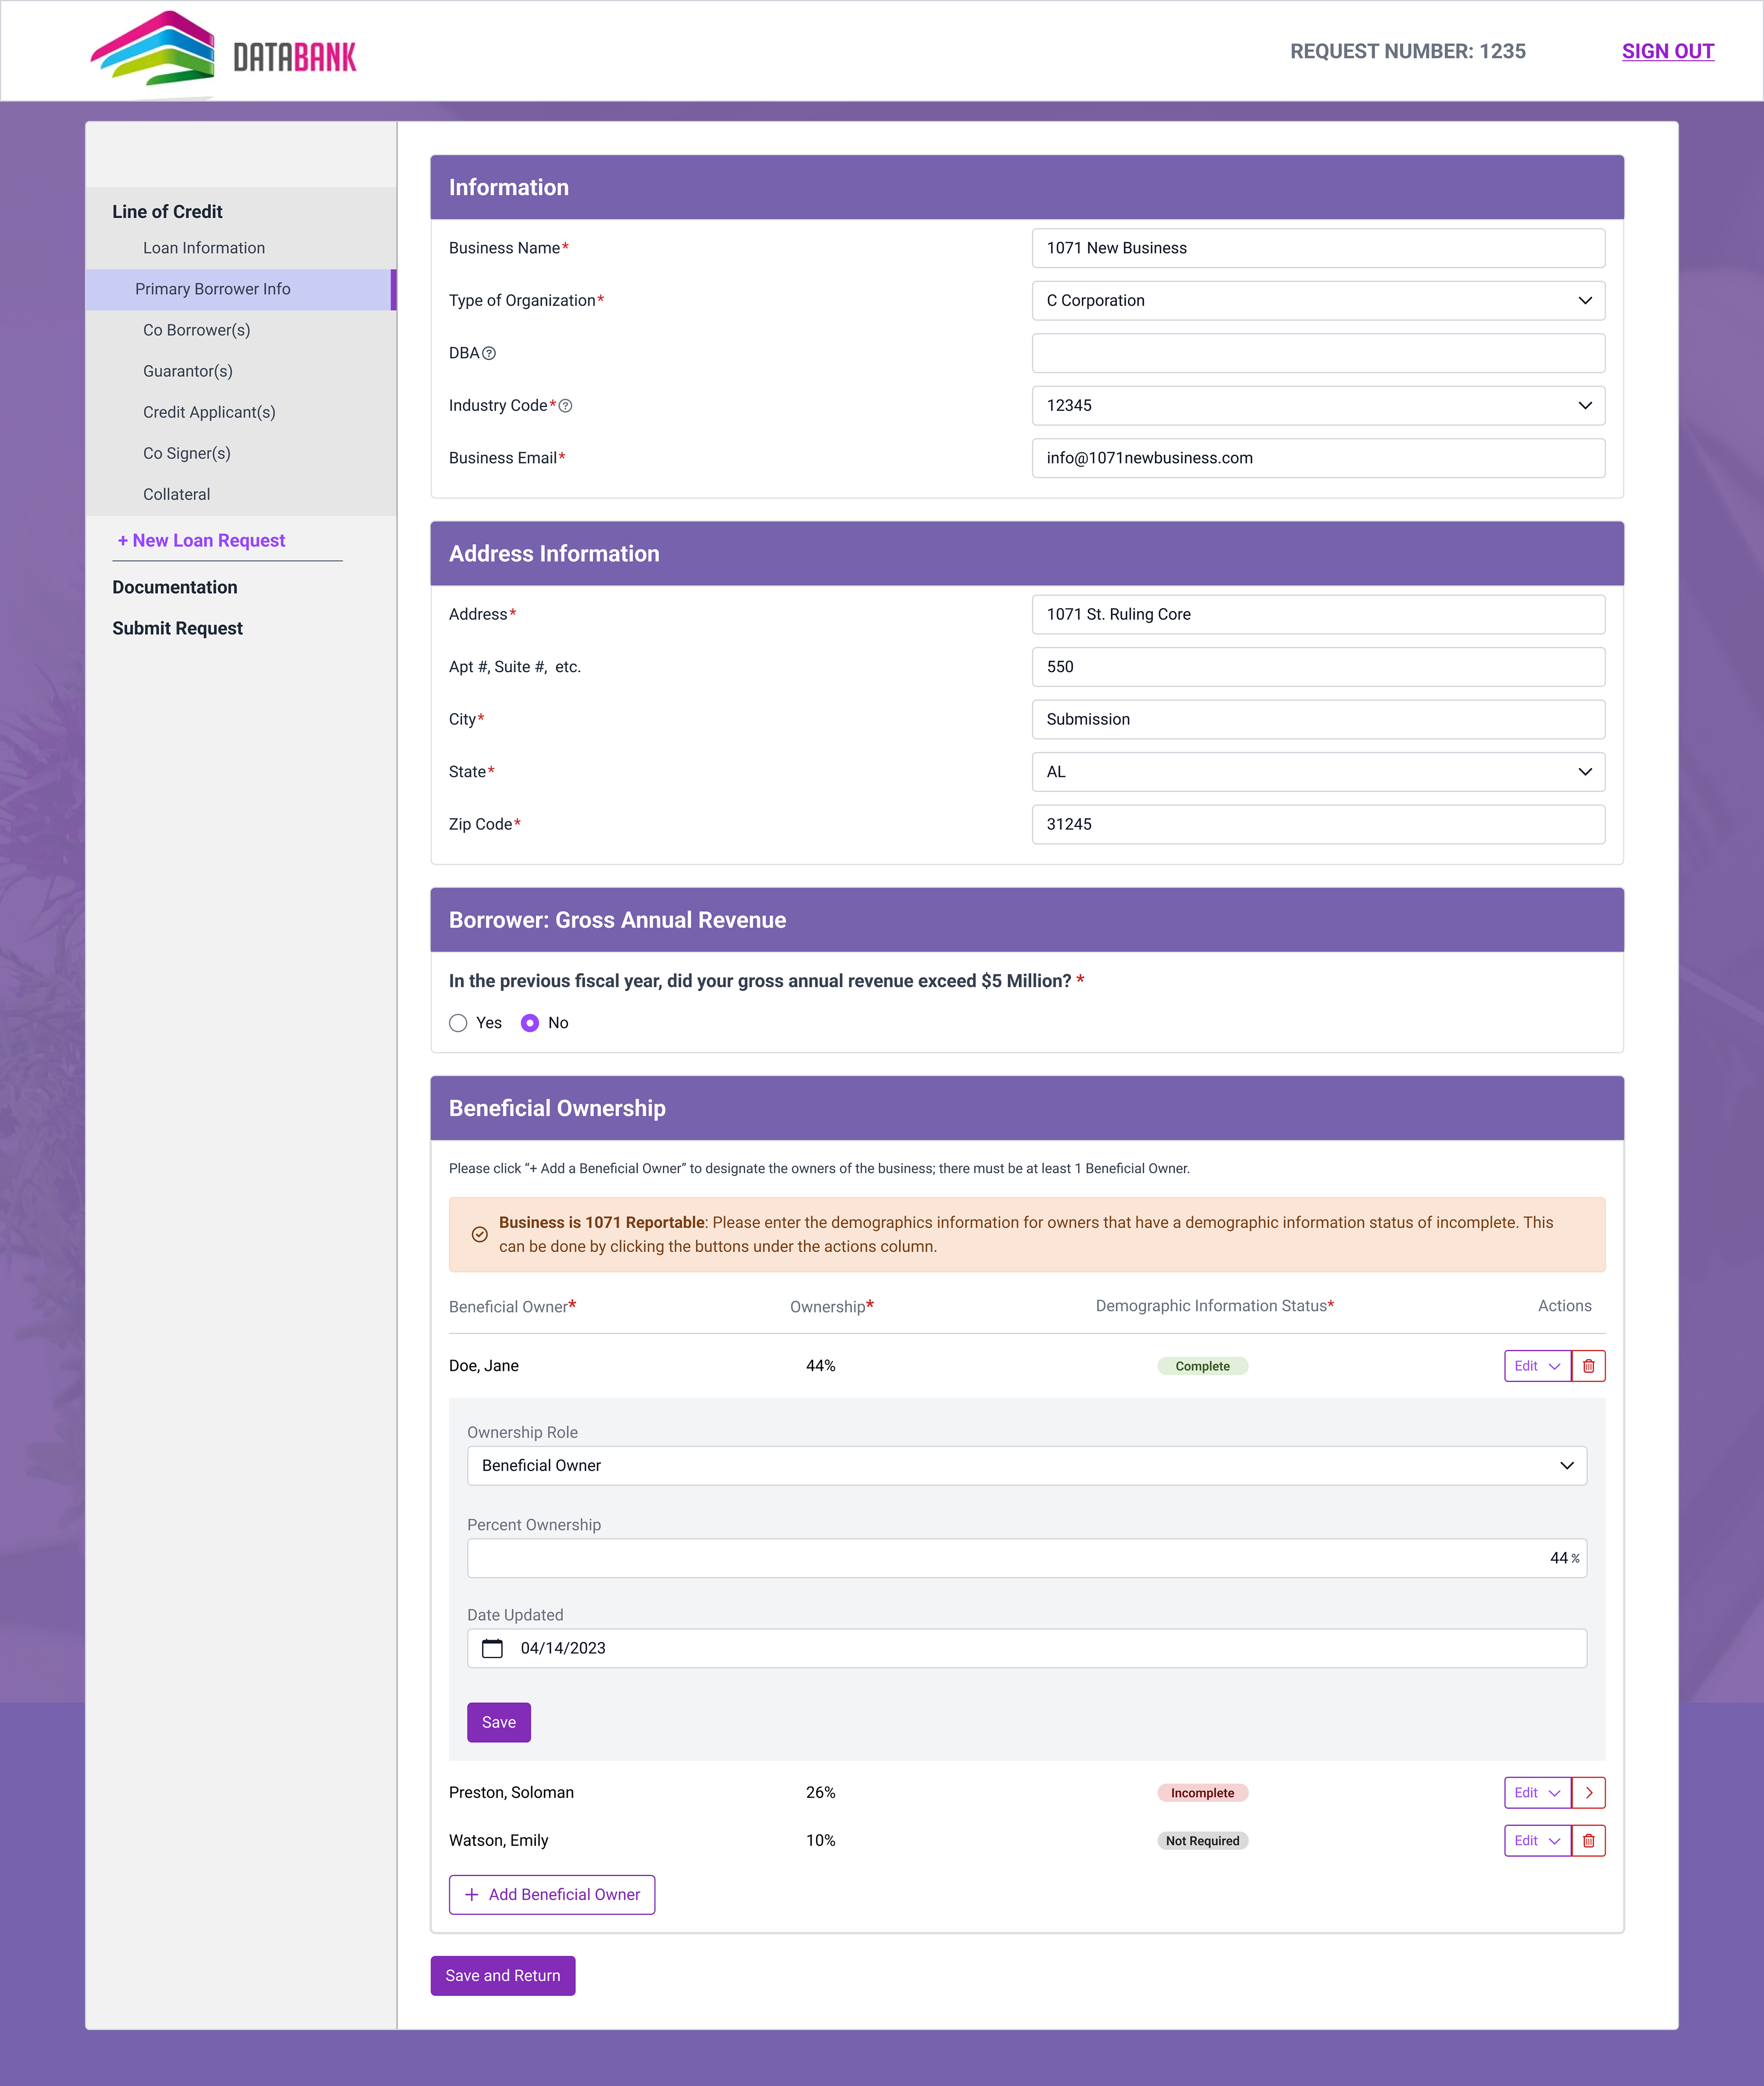The image size is (1764, 2086).
Task: Open Submit Request in sidebar
Action: click(x=177, y=628)
